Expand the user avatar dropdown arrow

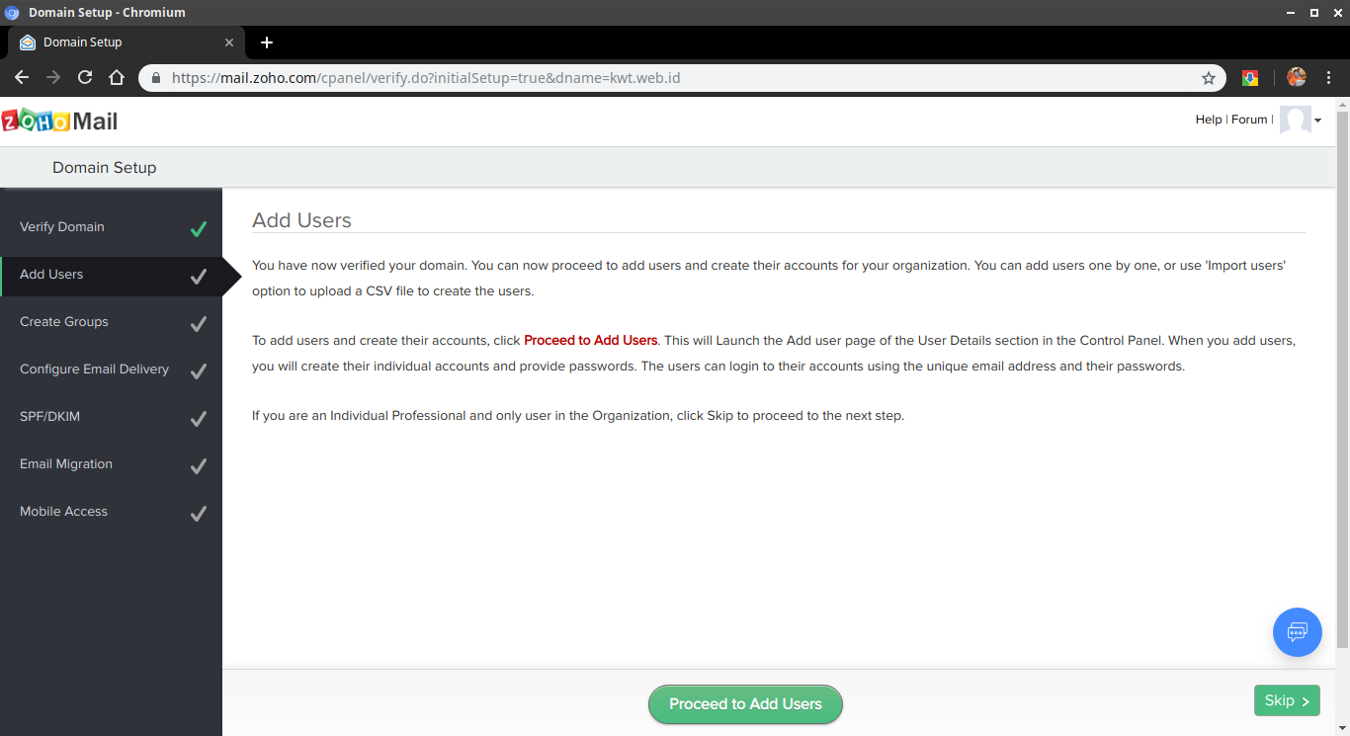(1317, 121)
